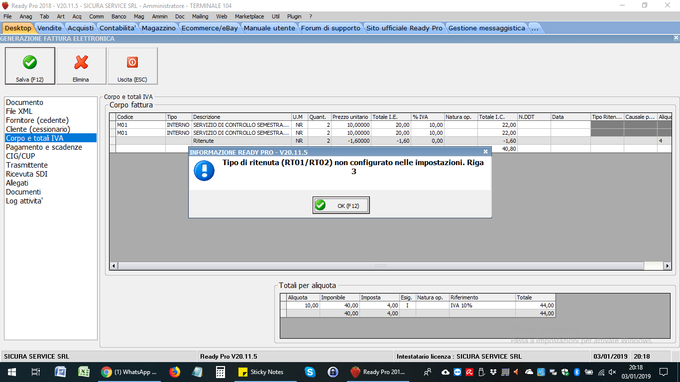Screen dimensions: 680x382
Task: Open the Ammin menu
Action: tap(160, 16)
